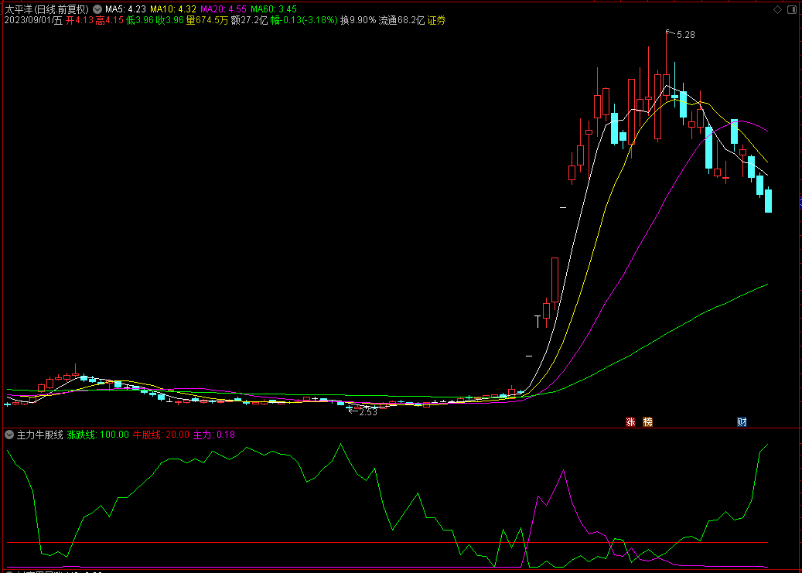Click the 太平洋(日线.前复权) chart title
The image size is (802, 573).
click(47, 9)
